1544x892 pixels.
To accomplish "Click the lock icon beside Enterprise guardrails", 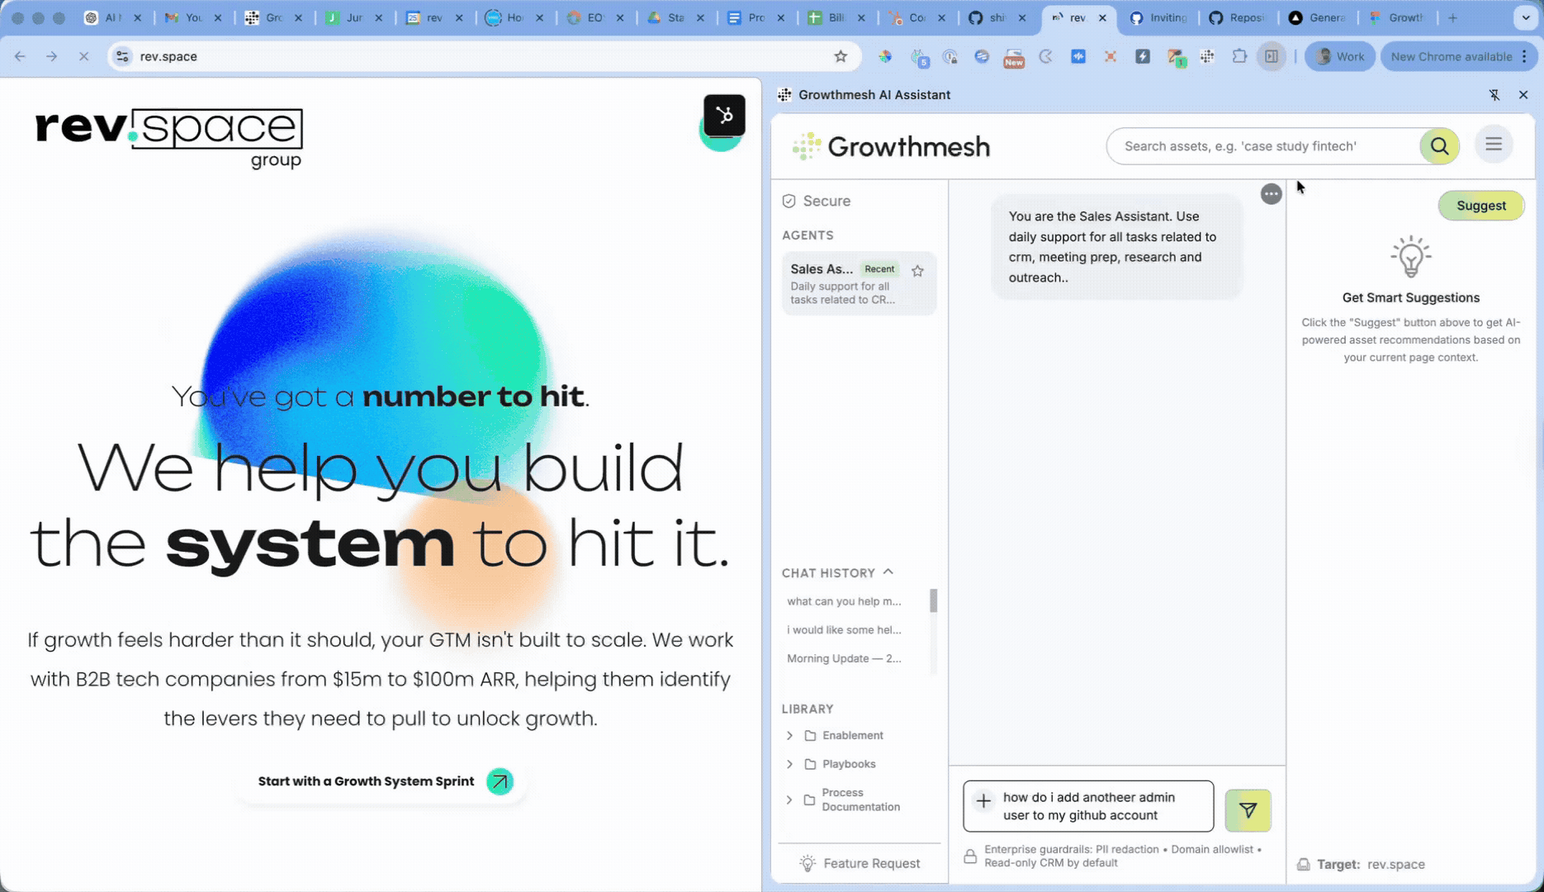I will [970, 856].
